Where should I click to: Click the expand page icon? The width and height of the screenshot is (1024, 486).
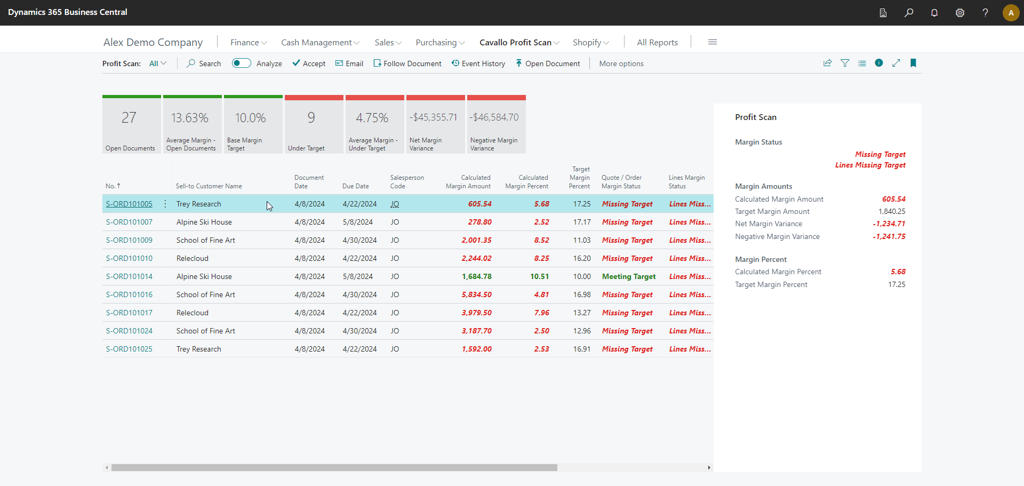[896, 63]
